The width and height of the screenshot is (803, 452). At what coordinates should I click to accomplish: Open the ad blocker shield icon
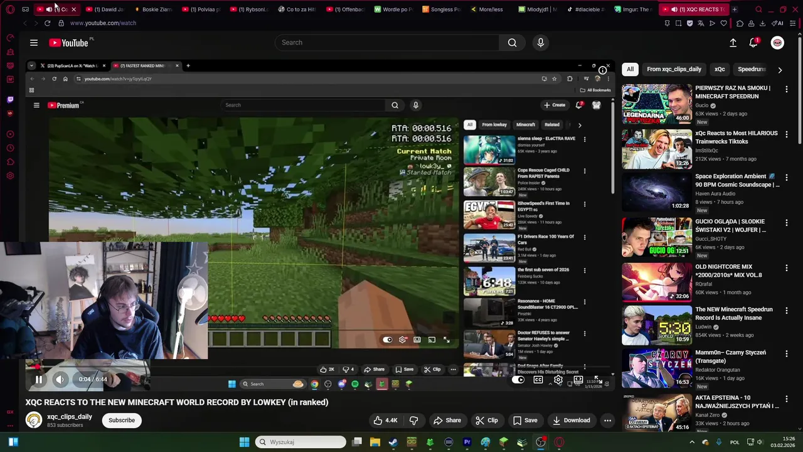[x=689, y=23]
